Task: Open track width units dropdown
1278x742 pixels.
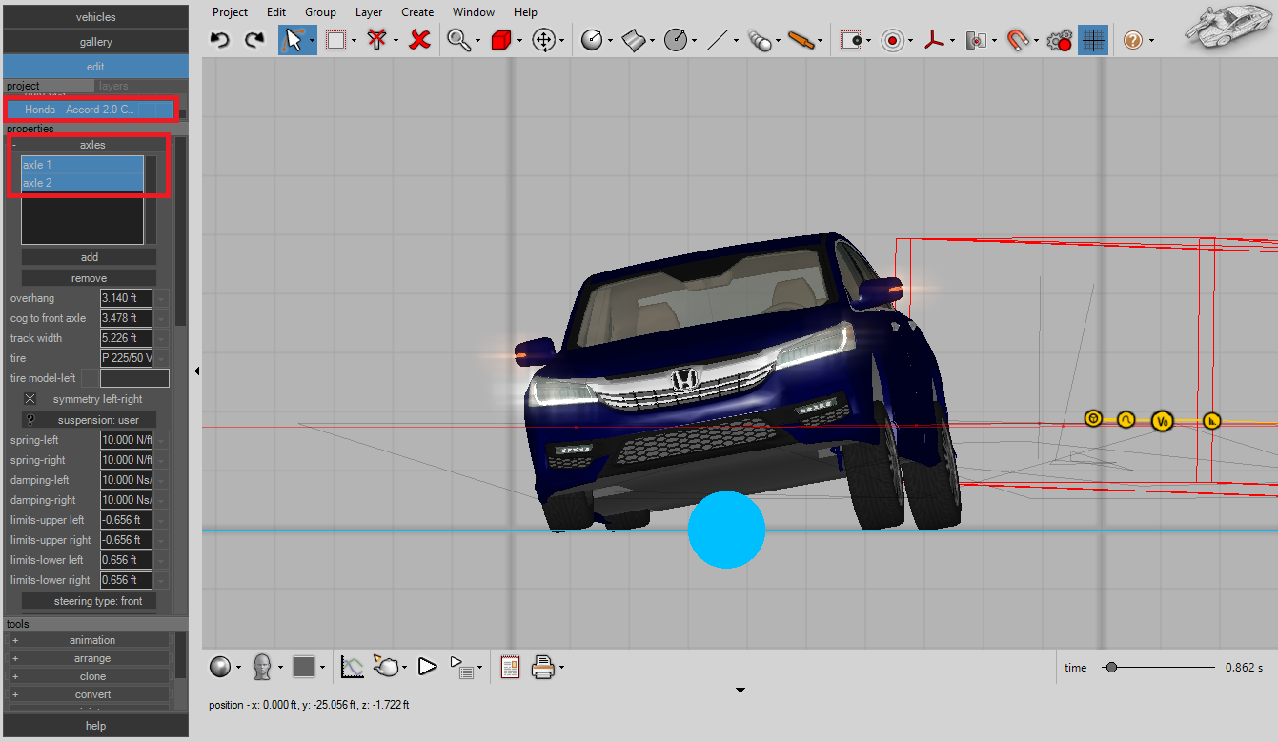Action: (161, 338)
